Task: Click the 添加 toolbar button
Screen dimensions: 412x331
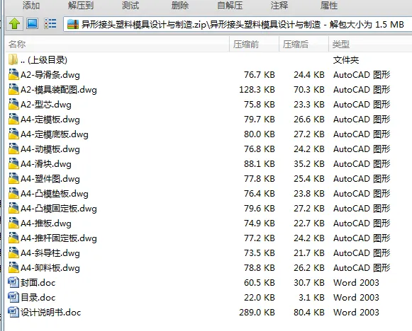Action: 30,5
